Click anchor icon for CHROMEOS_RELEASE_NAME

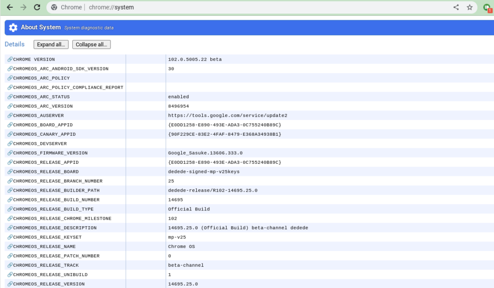(10, 247)
